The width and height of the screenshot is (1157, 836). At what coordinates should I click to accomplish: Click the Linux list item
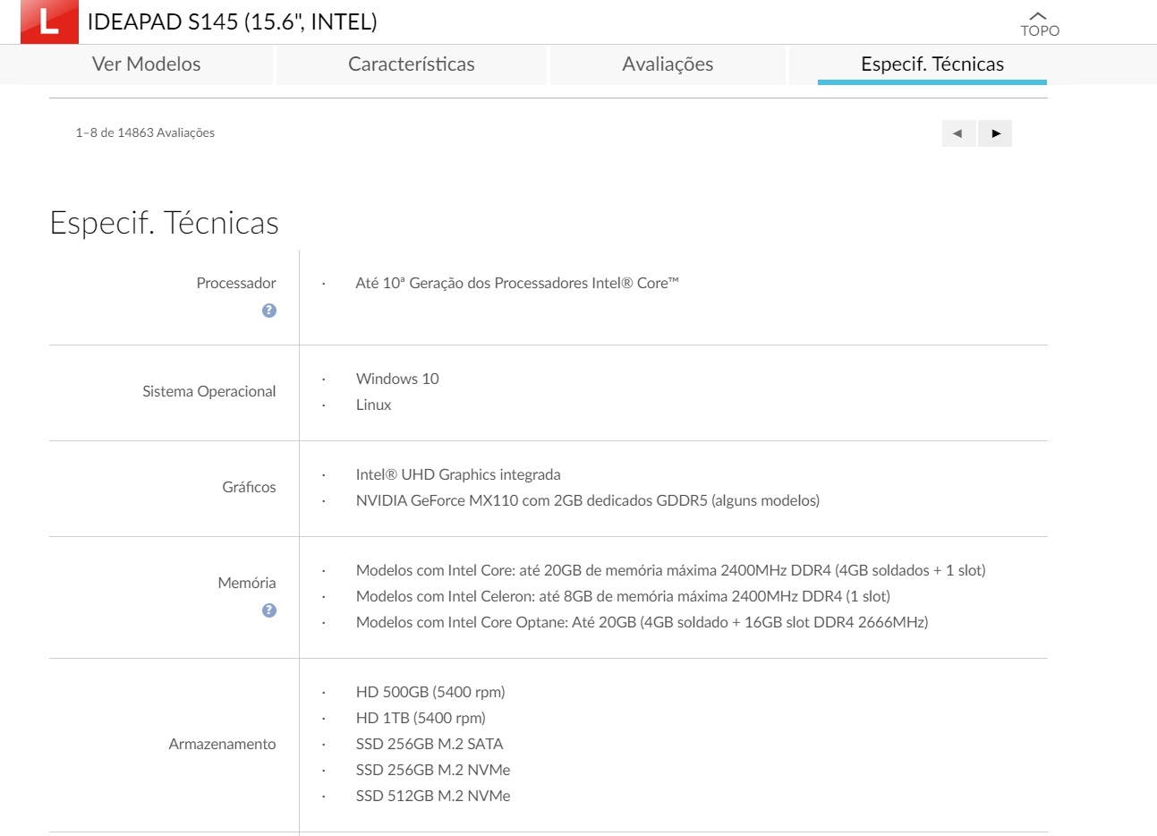coord(374,405)
